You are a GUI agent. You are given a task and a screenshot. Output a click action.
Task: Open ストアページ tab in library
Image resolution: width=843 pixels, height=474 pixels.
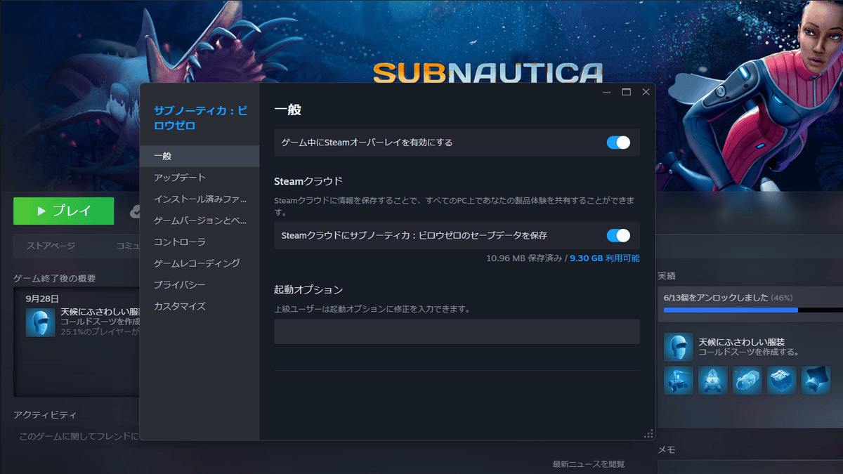[51, 246]
